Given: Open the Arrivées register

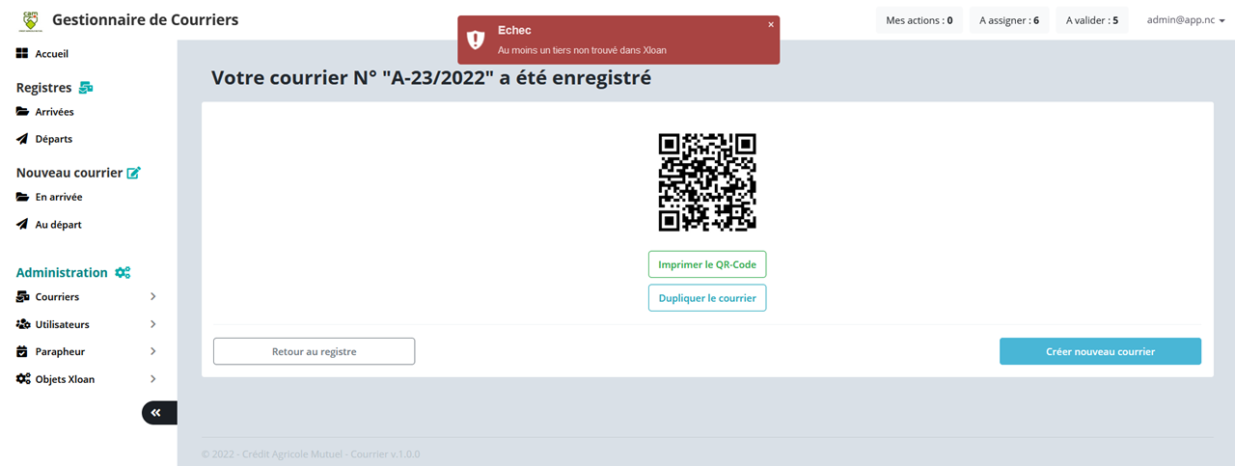Looking at the screenshot, I should 54,112.
